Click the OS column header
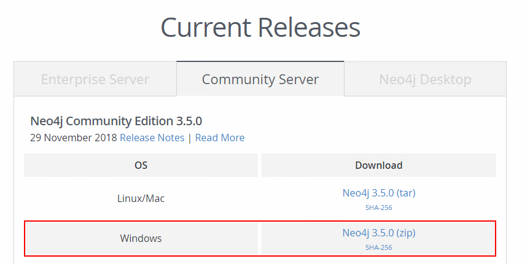522x264 pixels. (141, 165)
